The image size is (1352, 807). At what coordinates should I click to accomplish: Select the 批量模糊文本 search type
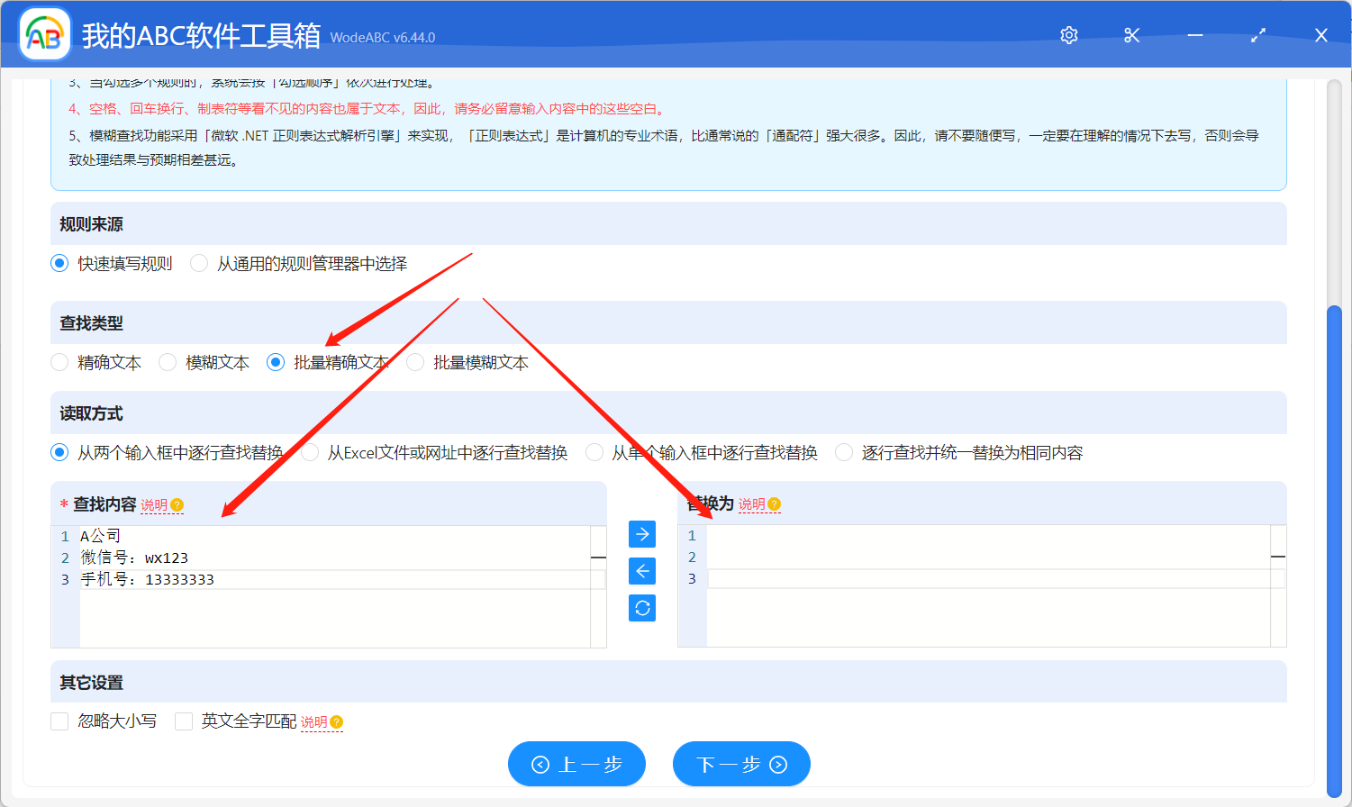tap(414, 362)
